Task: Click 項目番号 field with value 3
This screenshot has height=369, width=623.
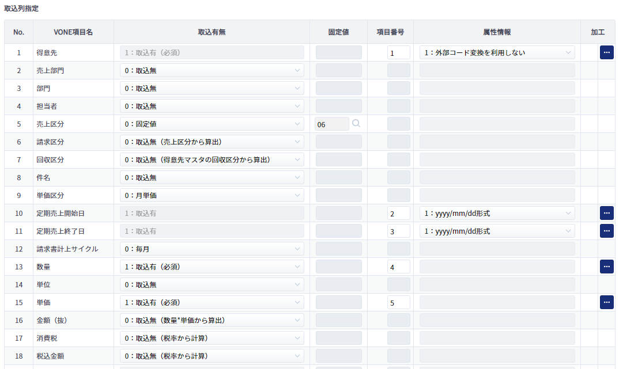Action: point(398,231)
